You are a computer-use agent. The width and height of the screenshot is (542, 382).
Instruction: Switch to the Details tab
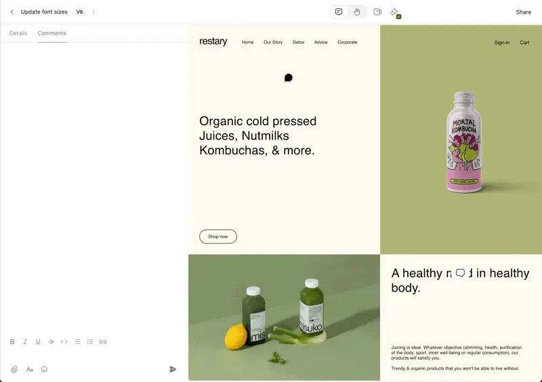click(x=18, y=33)
